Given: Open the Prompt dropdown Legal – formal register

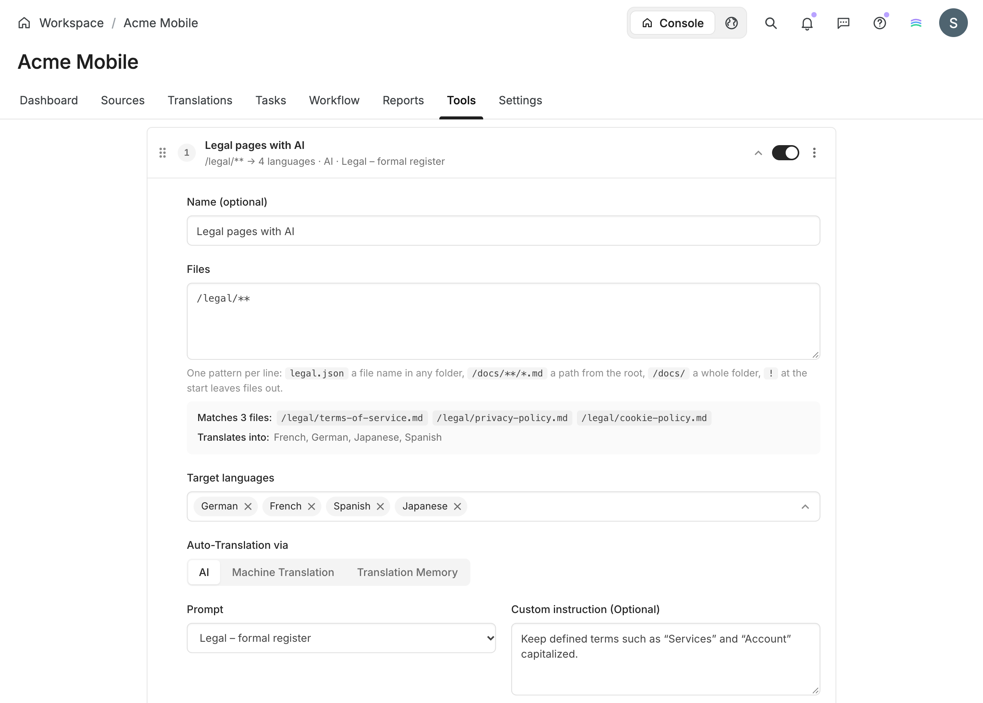Looking at the screenshot, I should pos(341,638).
